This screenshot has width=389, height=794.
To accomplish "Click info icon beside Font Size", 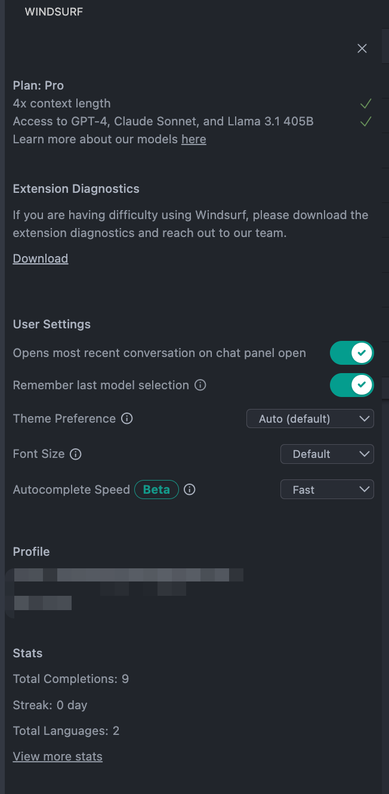I will [x=76, y=454].
